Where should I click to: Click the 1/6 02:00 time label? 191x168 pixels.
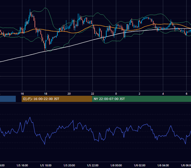click(140, 165)
